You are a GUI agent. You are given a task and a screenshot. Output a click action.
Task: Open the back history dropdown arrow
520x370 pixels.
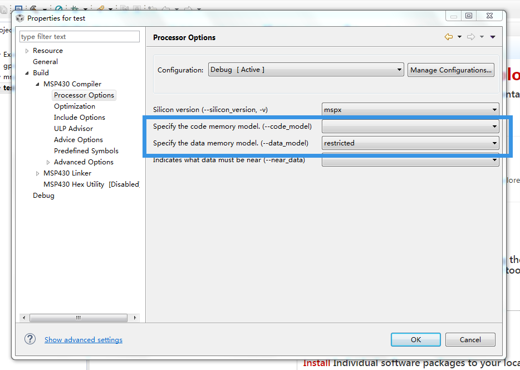pos(459,37)
